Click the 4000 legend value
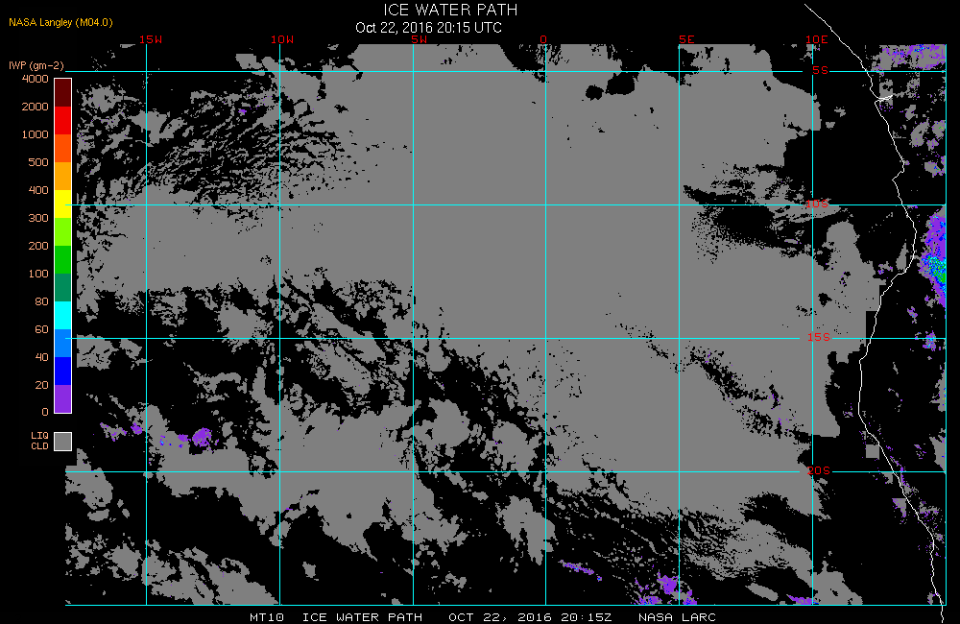The image size is (960, 624). [x=36, y=79]
